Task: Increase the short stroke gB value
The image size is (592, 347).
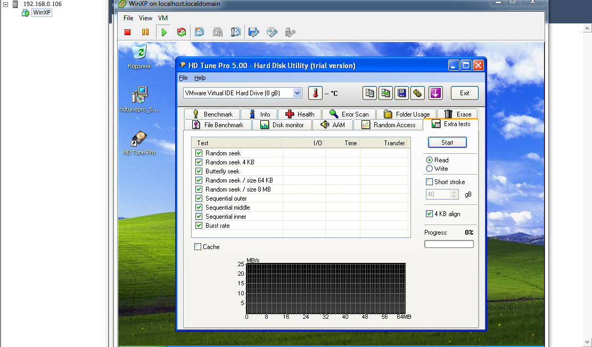Action: 454,192
